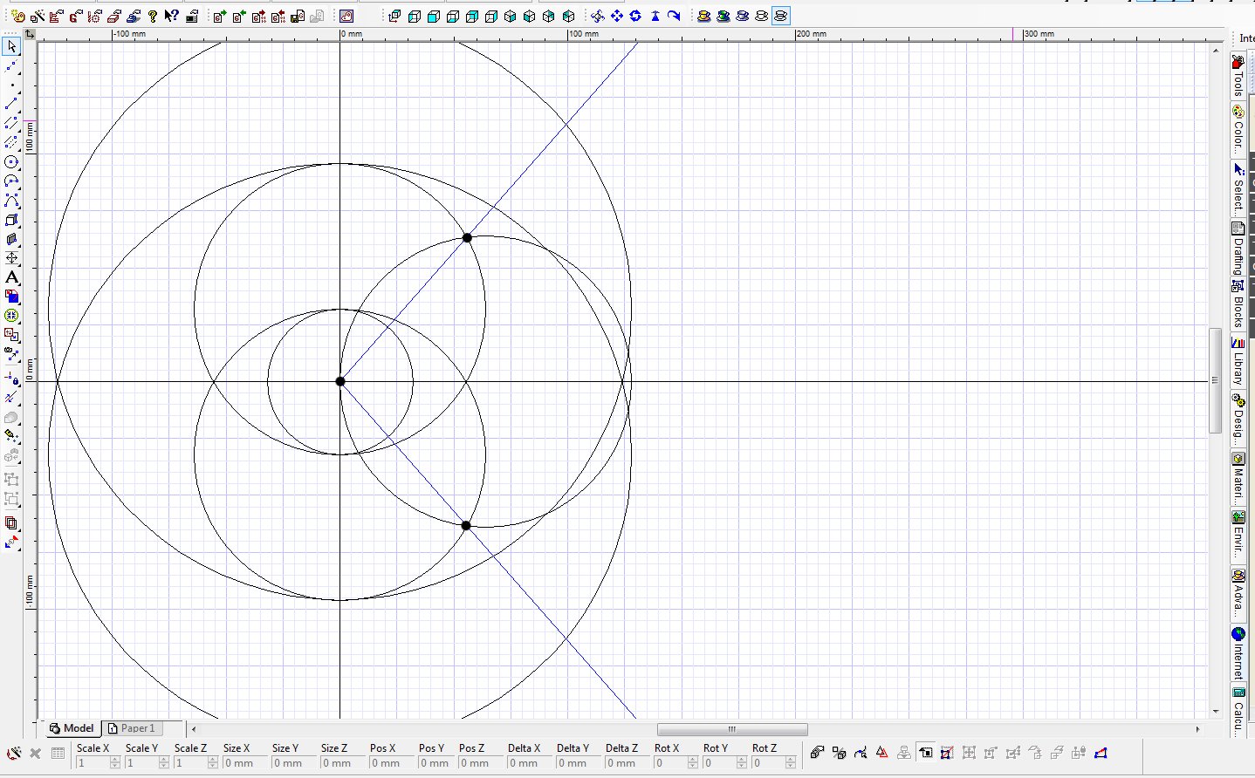The height and width of the screenshot is (778, 1255).
Task: Switch to the Model tab
Action: click(72, 728)
